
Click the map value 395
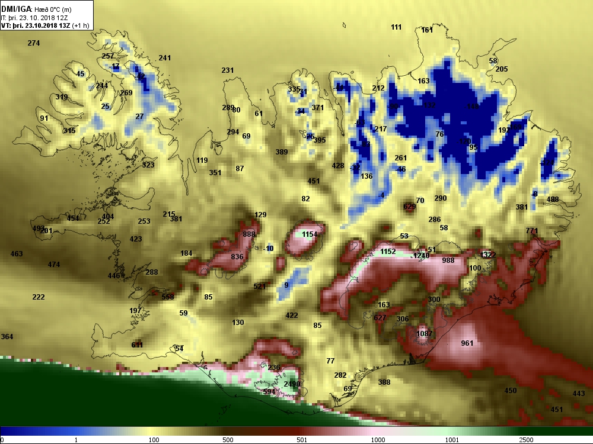pos(320,140)
